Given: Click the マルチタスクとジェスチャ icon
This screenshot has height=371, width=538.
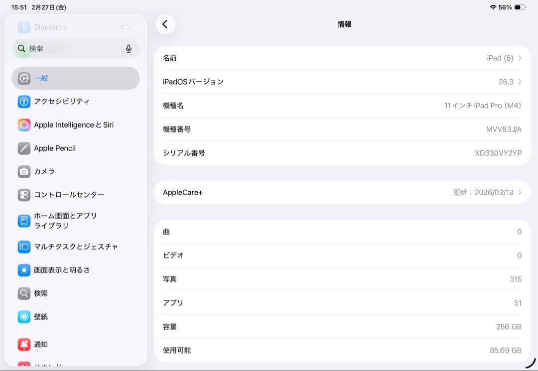Looking at the screenshot, I should tap(24, 247).
